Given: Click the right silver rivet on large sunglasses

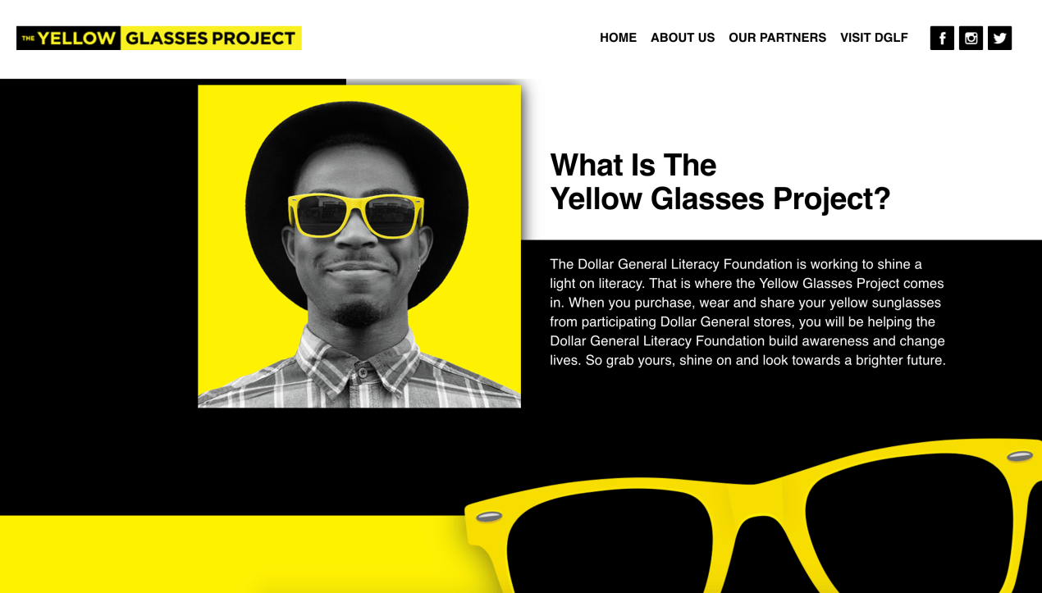Looking at the screenshot, I should tap(1020, 456).
